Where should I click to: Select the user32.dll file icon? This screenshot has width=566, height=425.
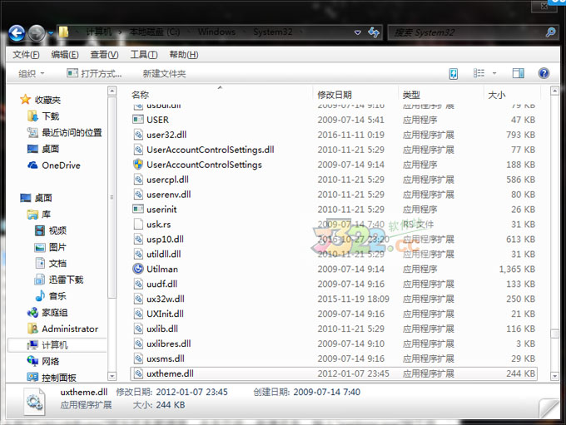138,135
